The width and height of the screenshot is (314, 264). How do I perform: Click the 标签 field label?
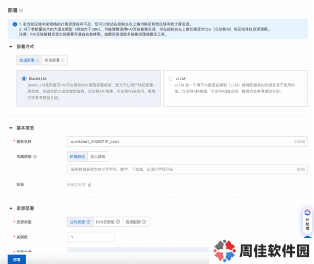[x=20, y=184]
